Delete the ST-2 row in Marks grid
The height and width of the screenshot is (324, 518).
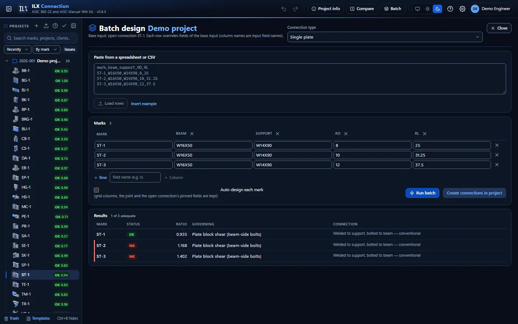point(497,155)
